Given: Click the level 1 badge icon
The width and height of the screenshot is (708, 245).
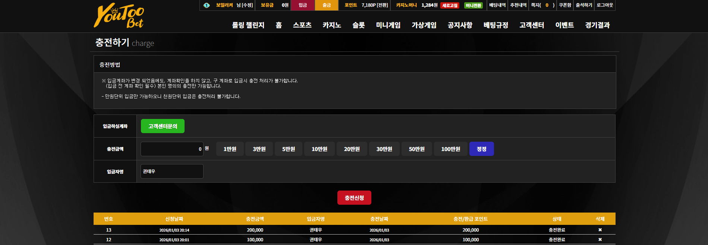Looking at the screenshot, I should coord(207,5).
